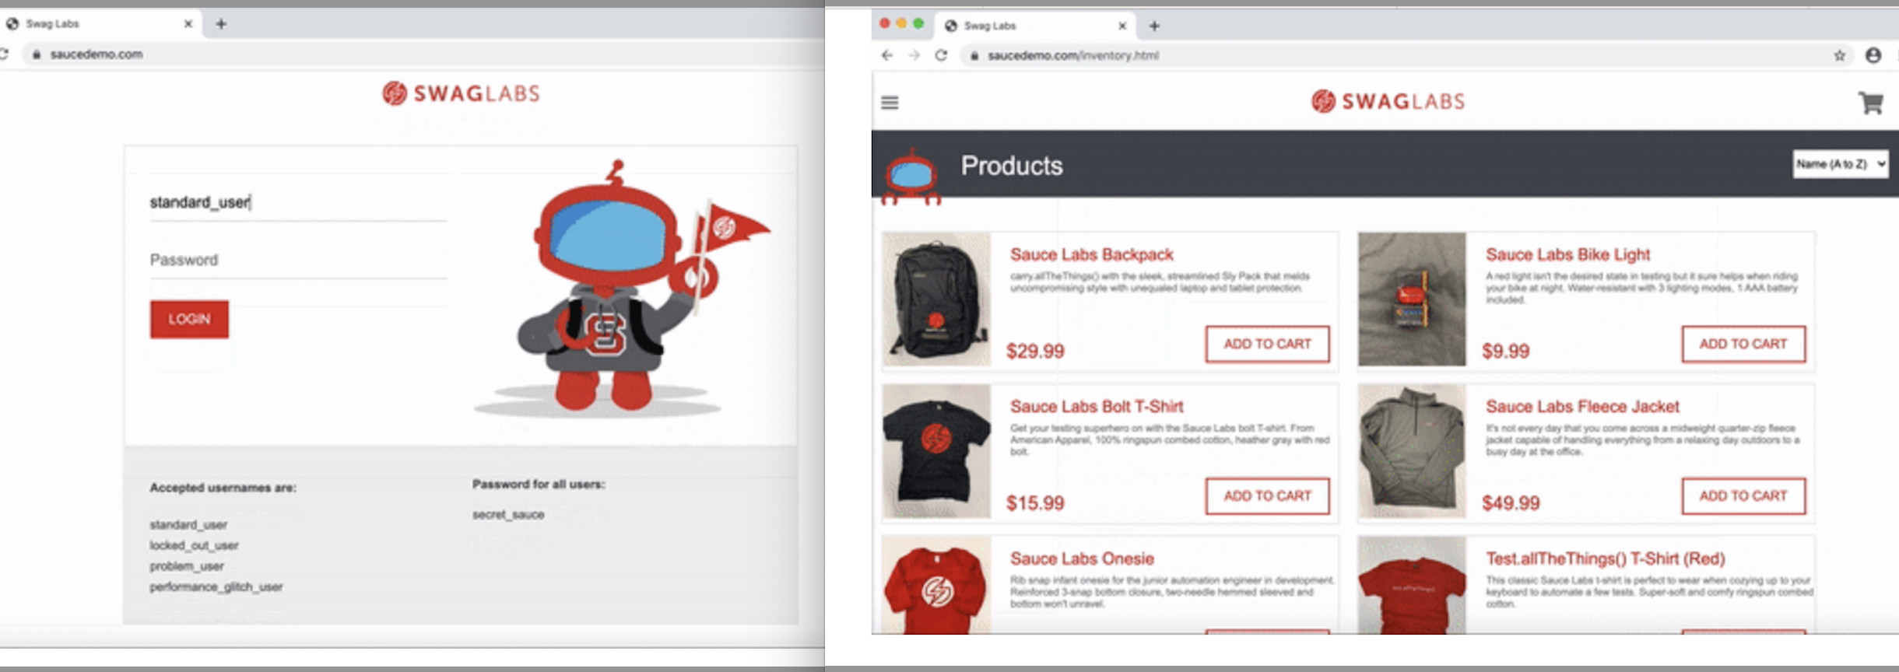The height and width of the screenshot is (672, 1899).
Task: Click the lock icon in login window address bar
Action: tap(36, 54)
